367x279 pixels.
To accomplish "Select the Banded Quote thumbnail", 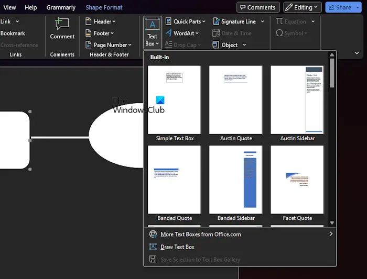I will 175,180.
